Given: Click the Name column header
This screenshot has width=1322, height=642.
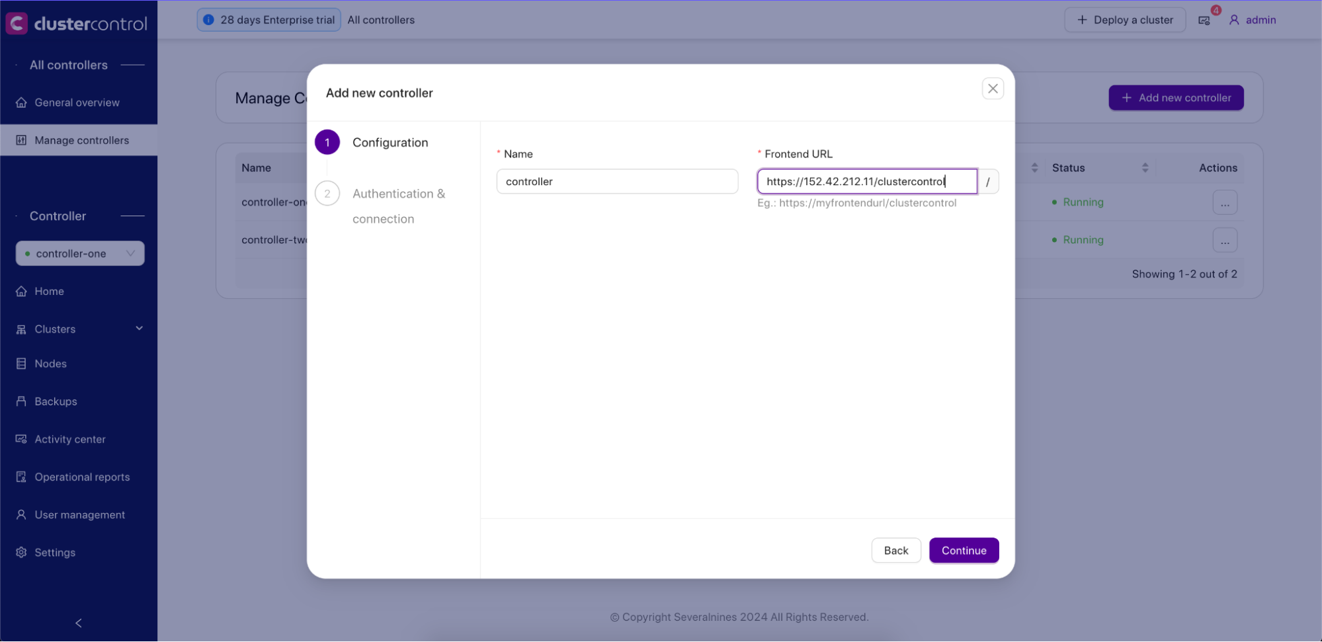Looking at the screenshot, I should click(256, 168).
